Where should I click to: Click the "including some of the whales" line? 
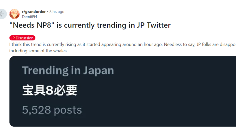click(x=38, y=51)
